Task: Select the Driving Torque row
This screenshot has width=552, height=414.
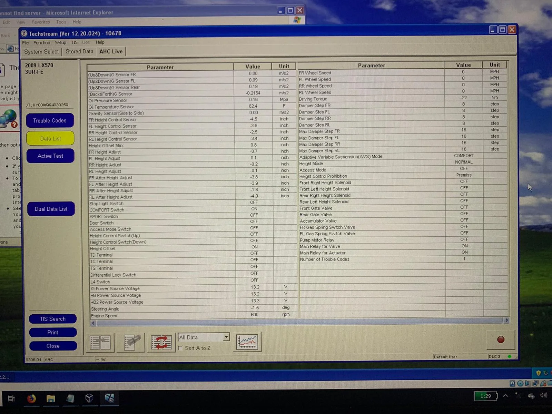Action: (x=403, y=98)
